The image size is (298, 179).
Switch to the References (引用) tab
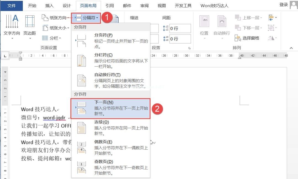(x=109, y=6)
